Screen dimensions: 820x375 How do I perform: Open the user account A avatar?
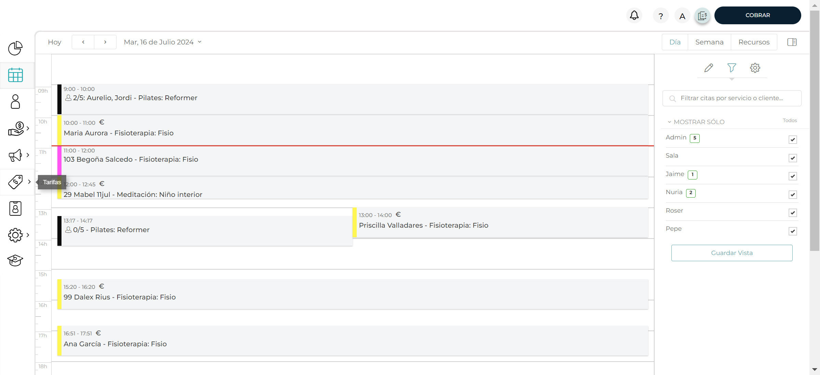[x=682, y=16]
